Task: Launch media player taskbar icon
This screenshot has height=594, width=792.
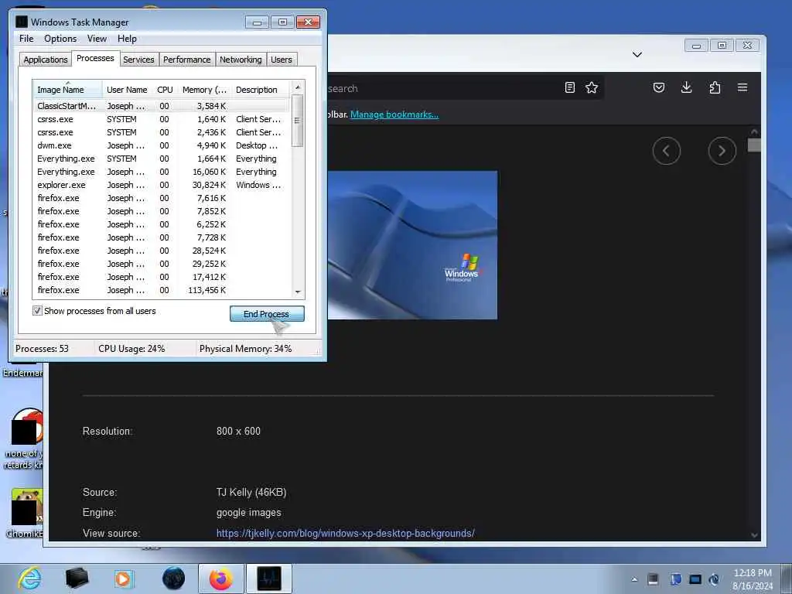Action: point(123,579)
